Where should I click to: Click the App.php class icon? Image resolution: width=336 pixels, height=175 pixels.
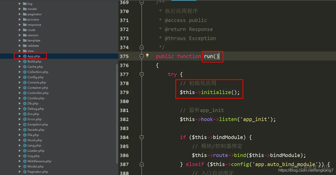pyautogui.click(x=25, y=56)
